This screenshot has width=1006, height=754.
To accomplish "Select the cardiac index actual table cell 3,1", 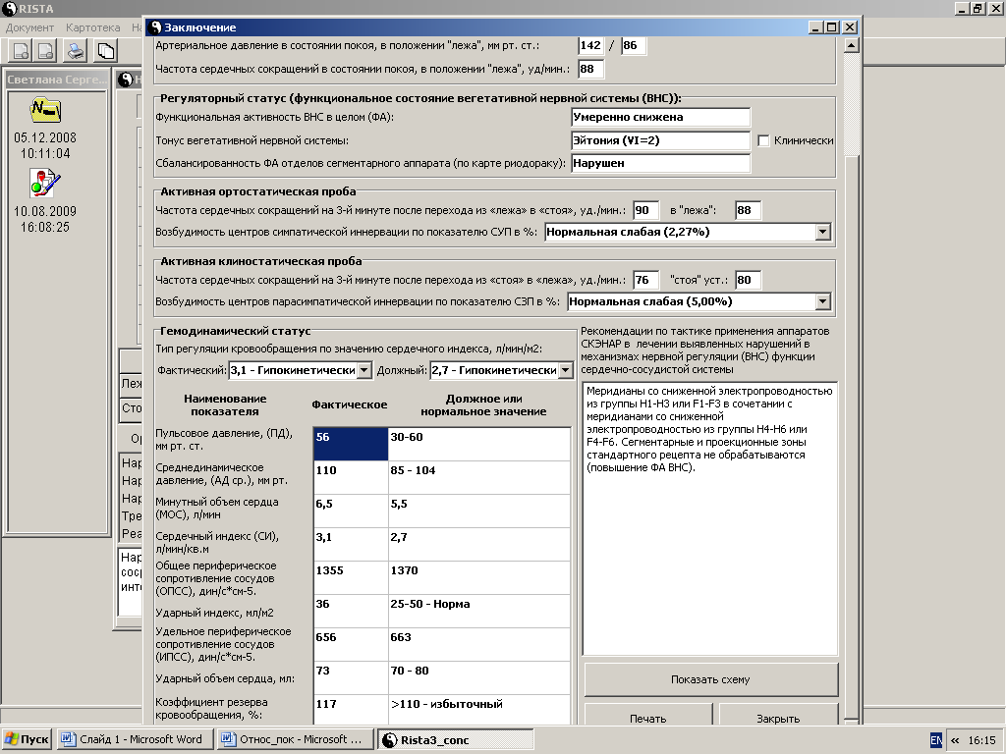I will 351,544.
